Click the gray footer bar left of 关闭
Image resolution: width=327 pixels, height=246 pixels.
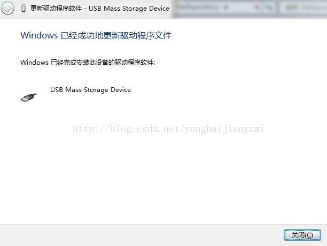click(142, 235)
